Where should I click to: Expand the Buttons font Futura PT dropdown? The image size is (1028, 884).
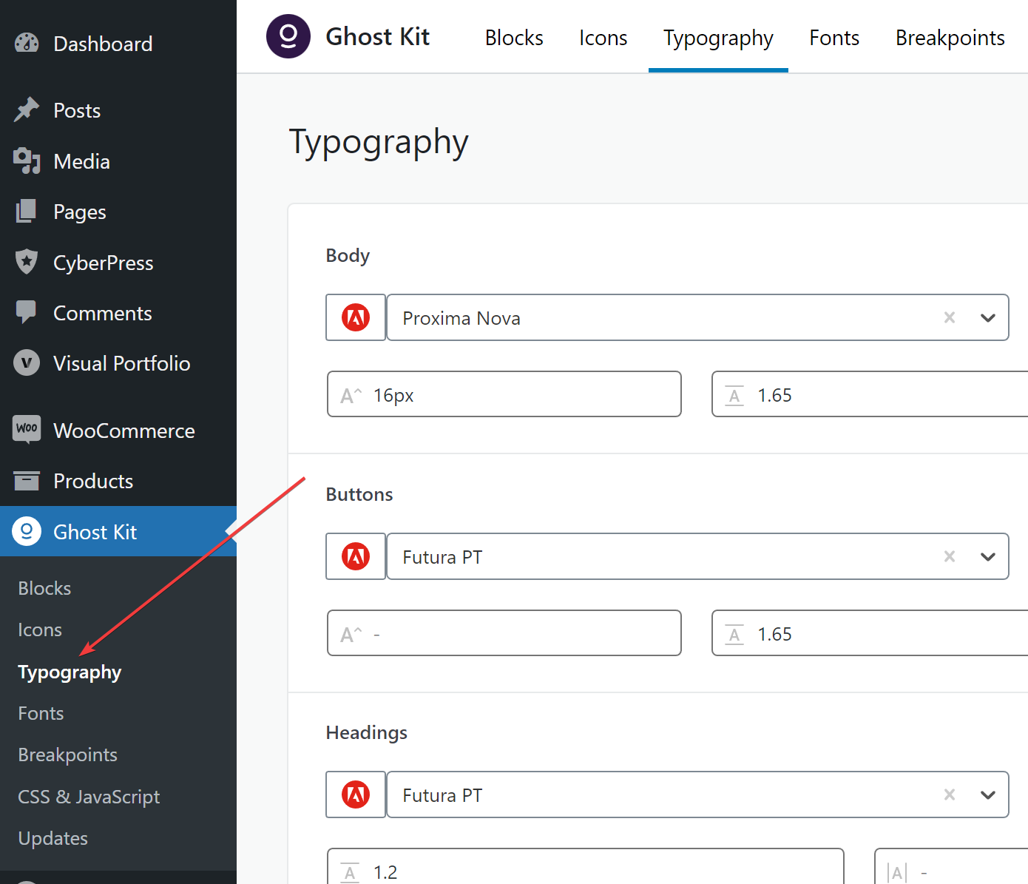988,557
